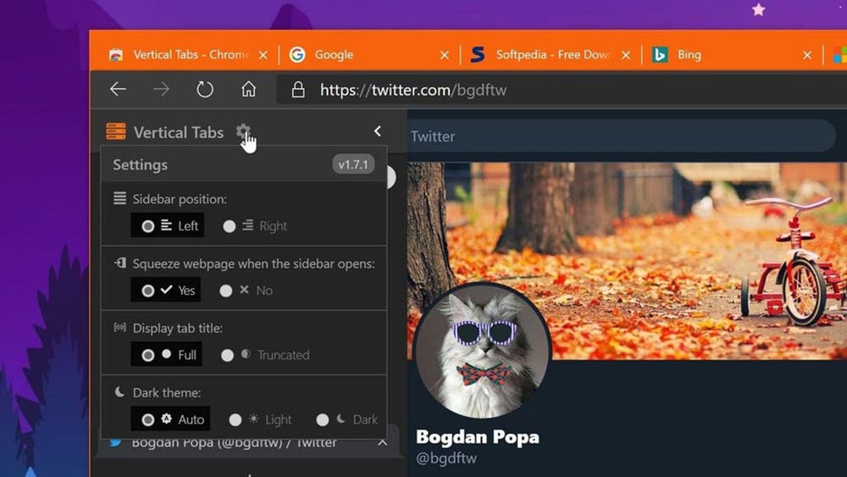Click the 'Display tab title:' label

[x=178, y=328]
